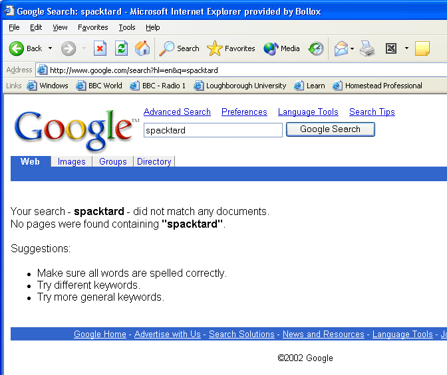The width and height of the screenshot is (447, 375).
Task: Open the Media globe button
Action: (x=281, y=48)
